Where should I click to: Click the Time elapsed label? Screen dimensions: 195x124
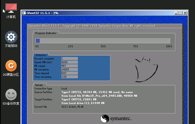42,73
